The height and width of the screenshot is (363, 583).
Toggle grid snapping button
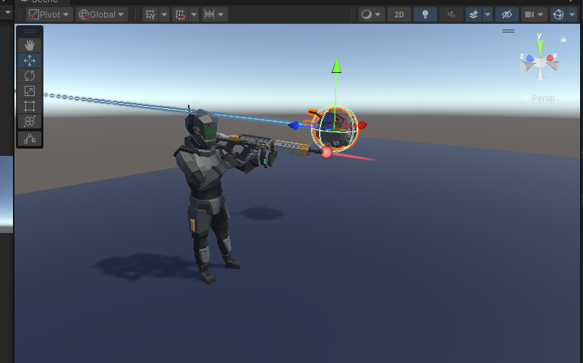pyautogui.click(x=180, y=14)
